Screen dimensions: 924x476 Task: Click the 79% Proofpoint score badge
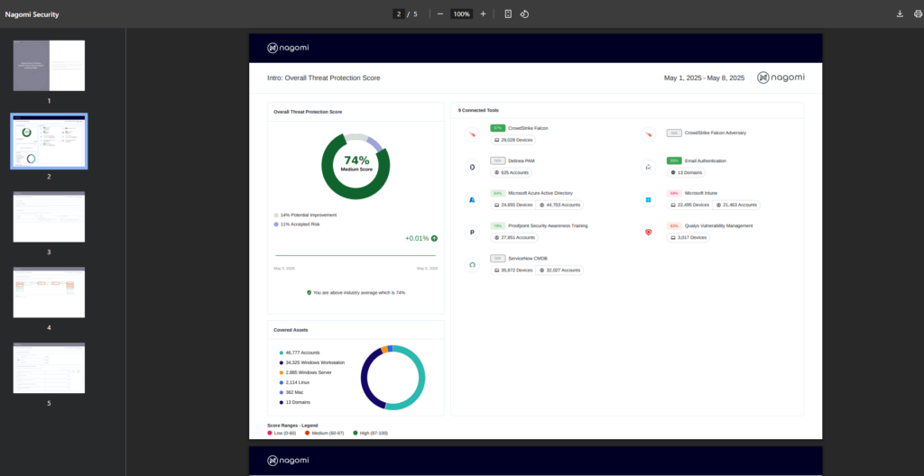(497, 225)
